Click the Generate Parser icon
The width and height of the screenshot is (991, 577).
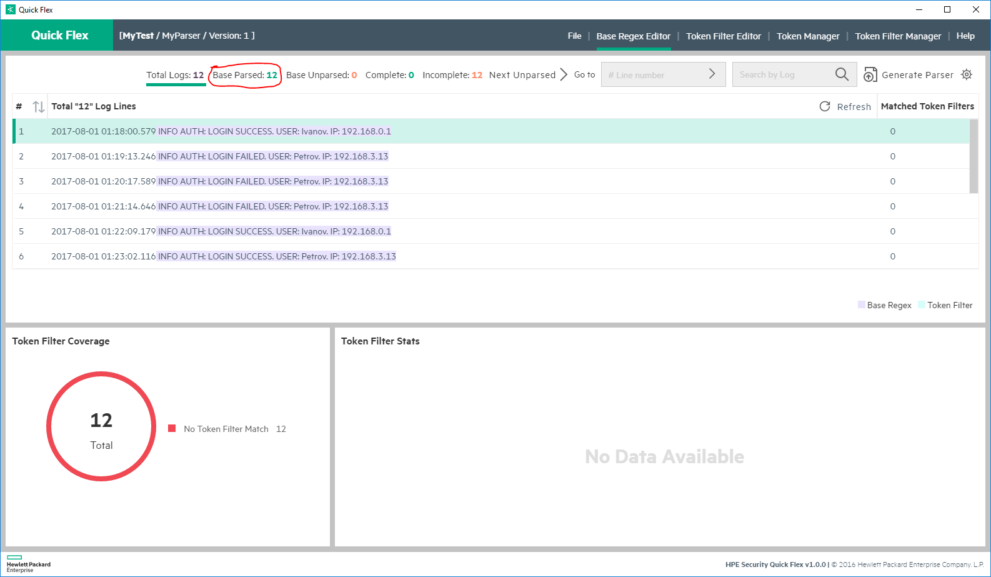click(870, 75)
